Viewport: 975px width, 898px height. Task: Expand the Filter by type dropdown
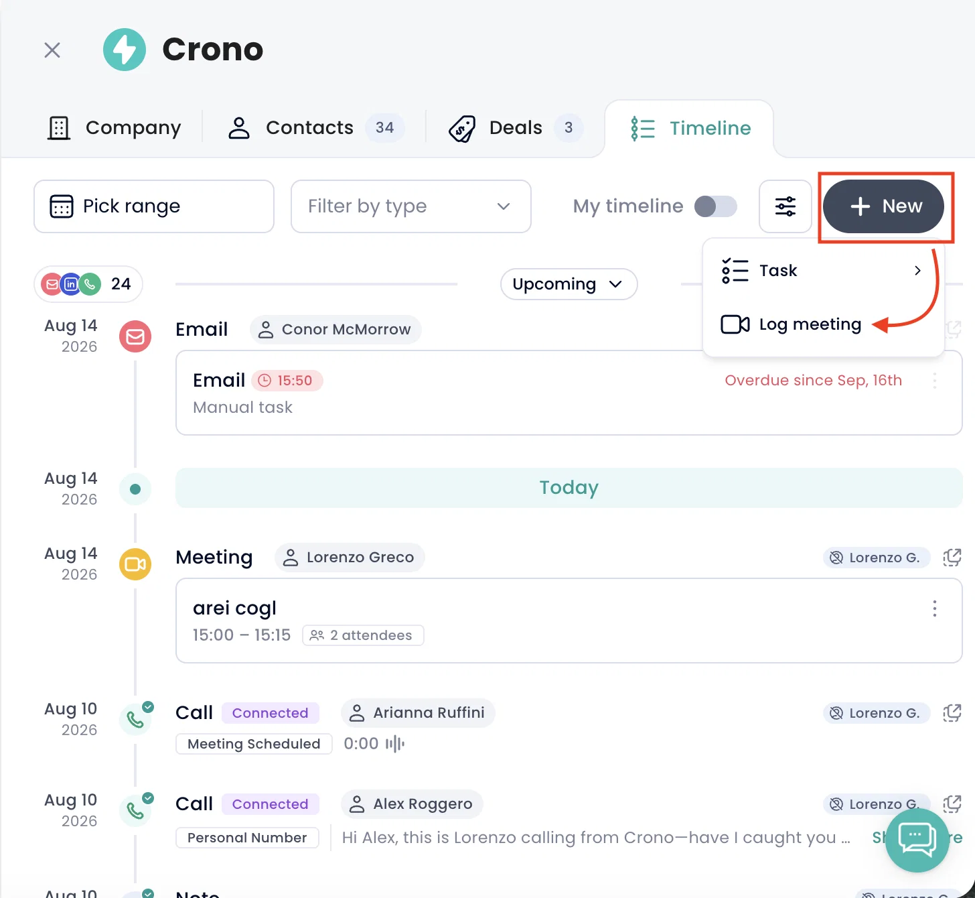(x=411, y=206)
